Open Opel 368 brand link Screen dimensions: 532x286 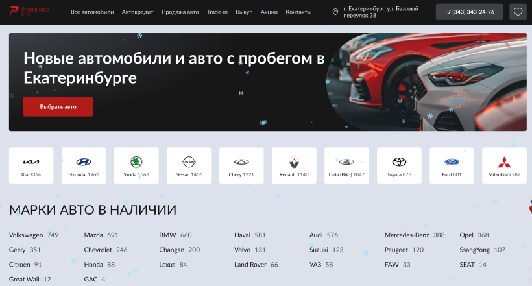pyautogui.click(x=474, y=235)
